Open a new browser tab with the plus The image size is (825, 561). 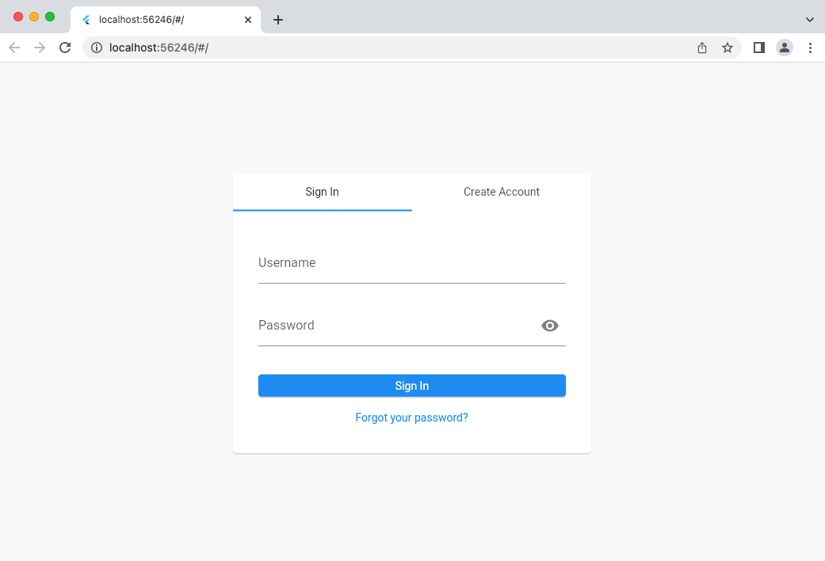coord(277,19)
